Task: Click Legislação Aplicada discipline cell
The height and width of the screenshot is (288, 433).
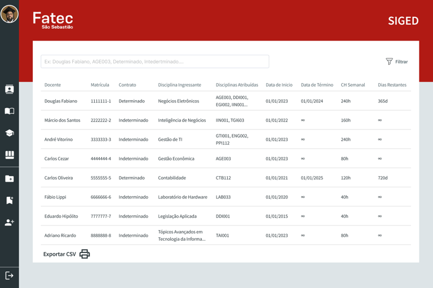Action: click(177, 217)
